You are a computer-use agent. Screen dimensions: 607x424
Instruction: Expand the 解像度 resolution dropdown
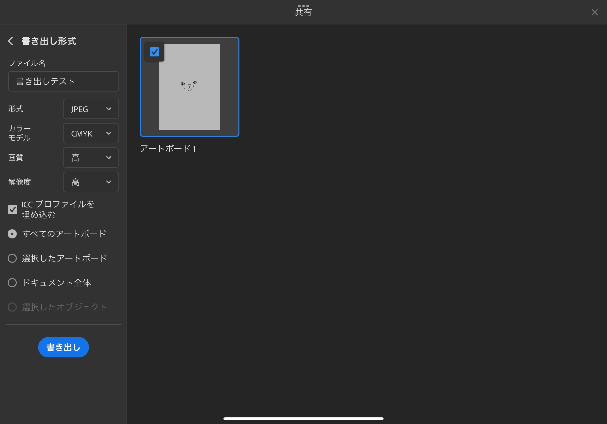(91, 182)
